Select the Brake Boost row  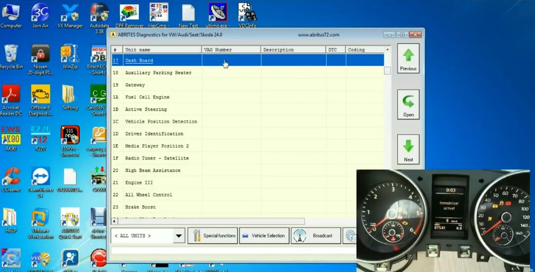tap(248, 207)
